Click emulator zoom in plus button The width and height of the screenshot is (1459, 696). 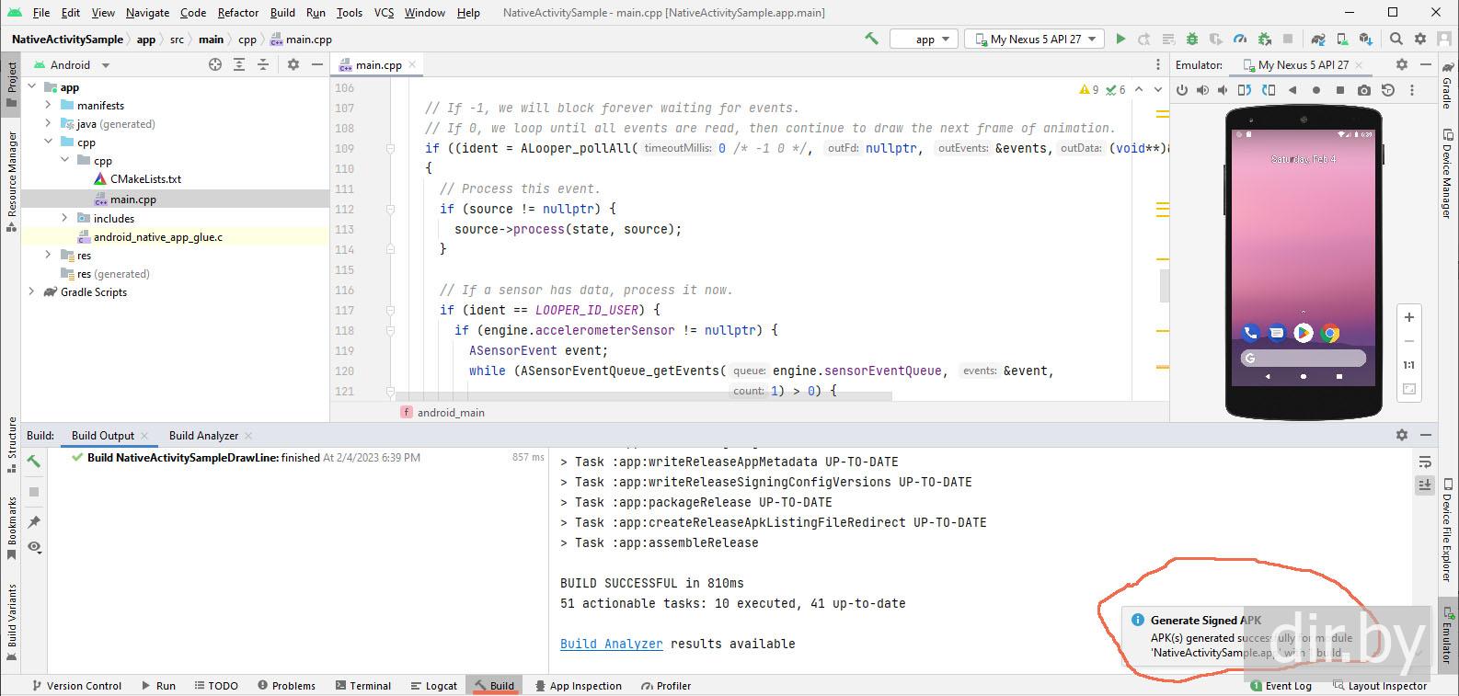(1408, 317)
